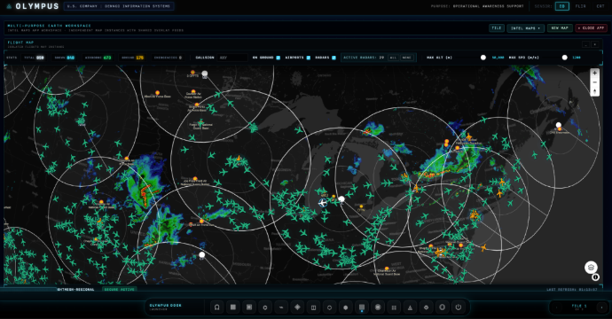Click the NEW MAP button

560,28
